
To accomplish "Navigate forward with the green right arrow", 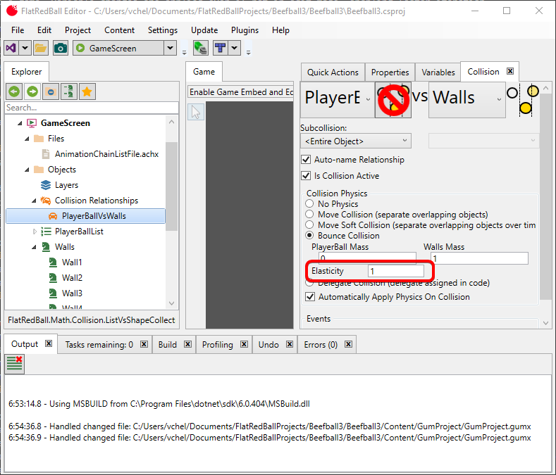I will tap(32, 91).
